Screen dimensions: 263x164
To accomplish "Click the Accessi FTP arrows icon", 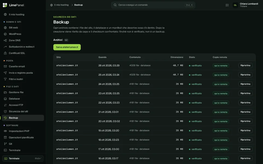I will 5,105.
